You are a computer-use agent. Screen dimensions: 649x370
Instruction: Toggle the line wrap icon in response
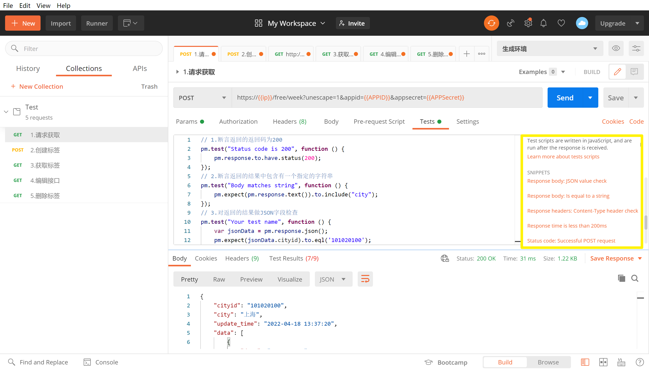(x=365, y=279)
